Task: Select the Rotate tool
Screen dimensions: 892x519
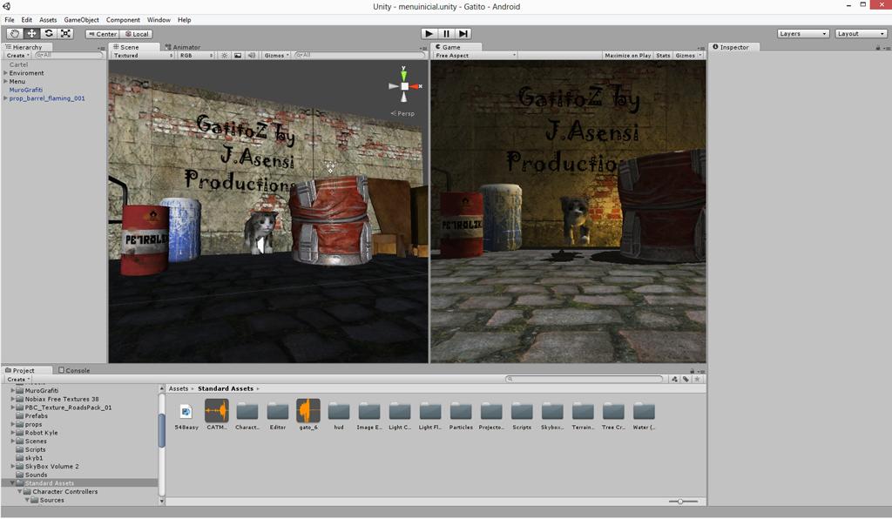Action: [49, 34]
